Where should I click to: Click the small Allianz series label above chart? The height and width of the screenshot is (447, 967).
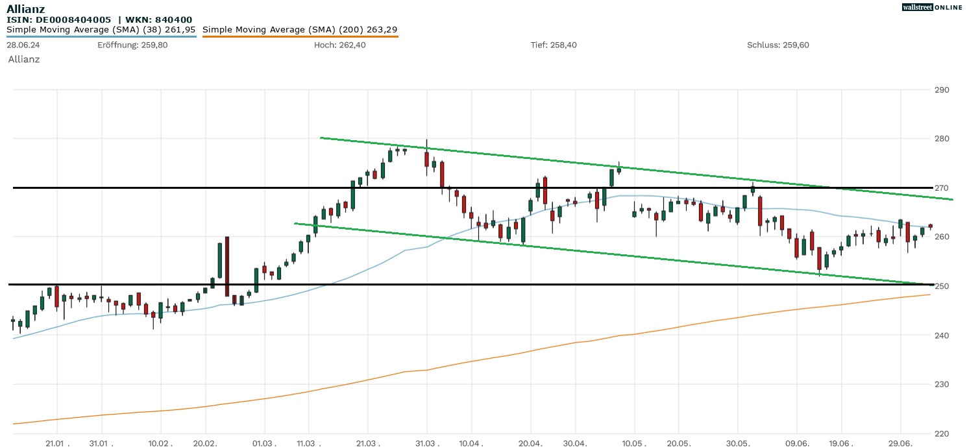point(24,59)
